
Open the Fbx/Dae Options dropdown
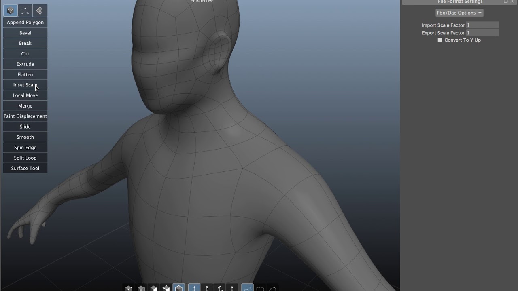[459, 13]
